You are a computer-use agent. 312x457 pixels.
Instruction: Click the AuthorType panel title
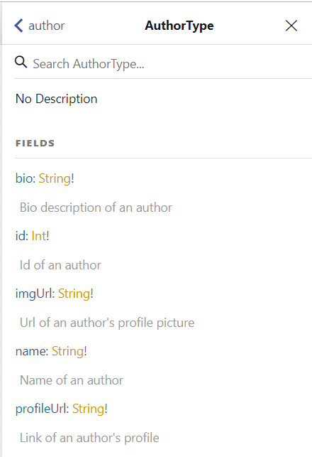[x=179, y=26]
